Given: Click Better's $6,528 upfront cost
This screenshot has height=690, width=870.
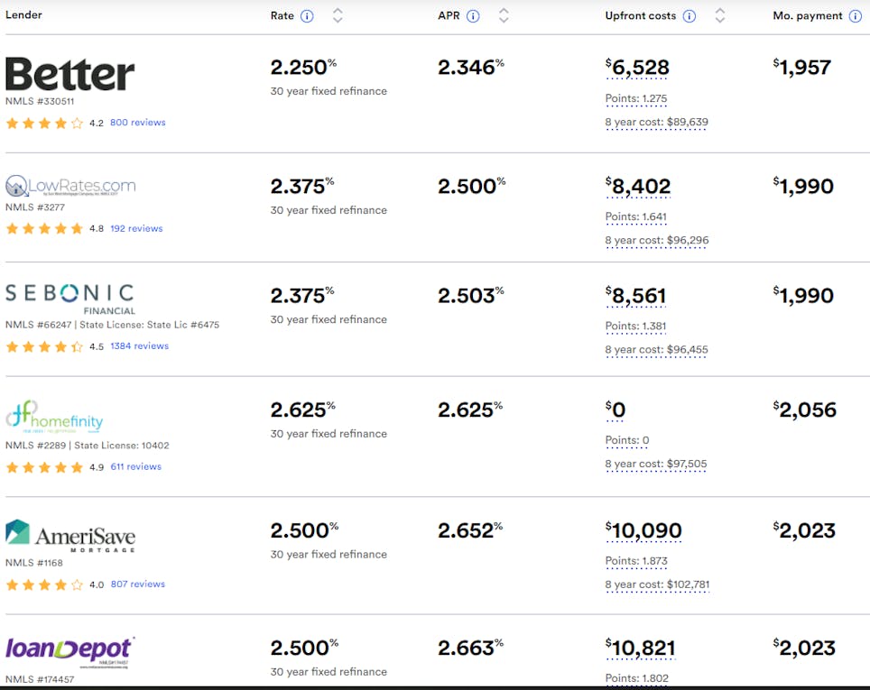Looking at the screenshot, I should click(x=637, y=69).
